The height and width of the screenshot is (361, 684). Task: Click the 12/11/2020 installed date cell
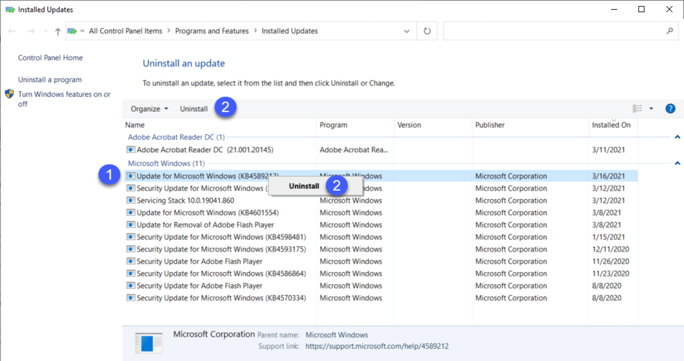[x=611, y=249]
